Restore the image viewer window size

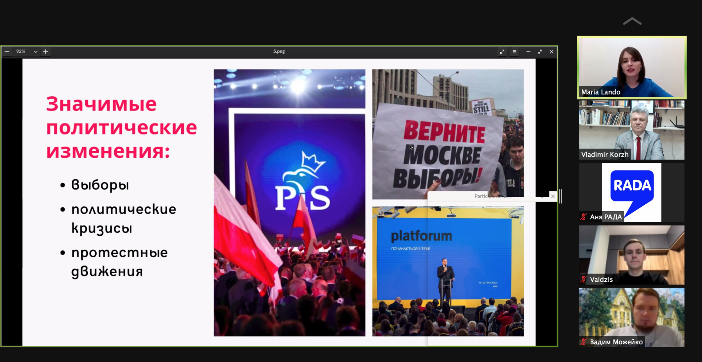tap(540, 52)
